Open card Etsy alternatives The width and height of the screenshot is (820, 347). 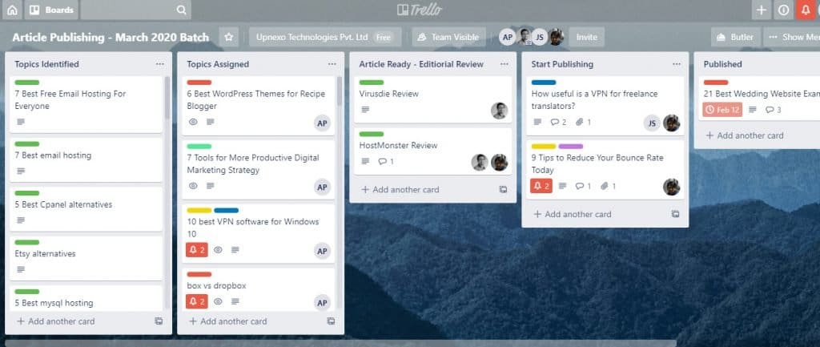pyautogui.click(x=86, y=258)
